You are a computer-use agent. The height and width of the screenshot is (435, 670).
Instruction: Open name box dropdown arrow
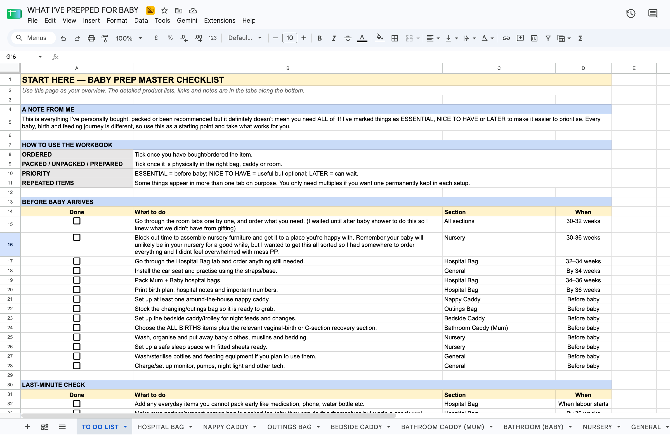click(x=40, y=57)
